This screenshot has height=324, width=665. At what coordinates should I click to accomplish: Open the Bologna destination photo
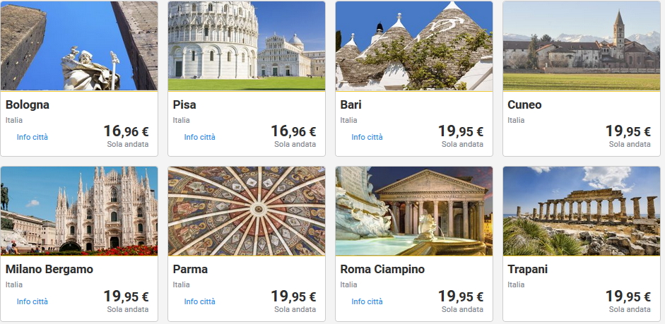click(x=79, y=45)
